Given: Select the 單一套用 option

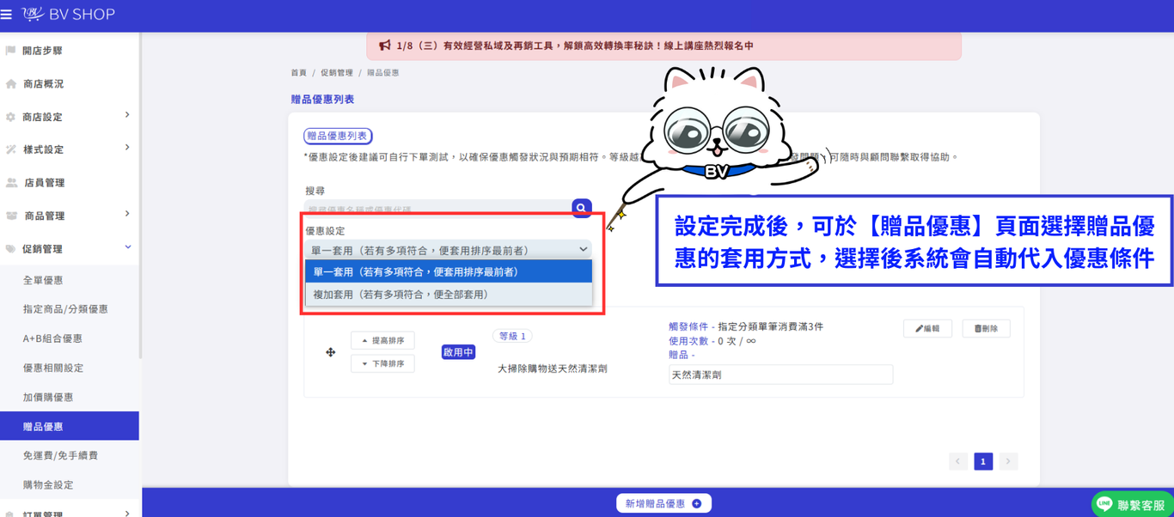Looking at the screenshot, I should 449,271.
